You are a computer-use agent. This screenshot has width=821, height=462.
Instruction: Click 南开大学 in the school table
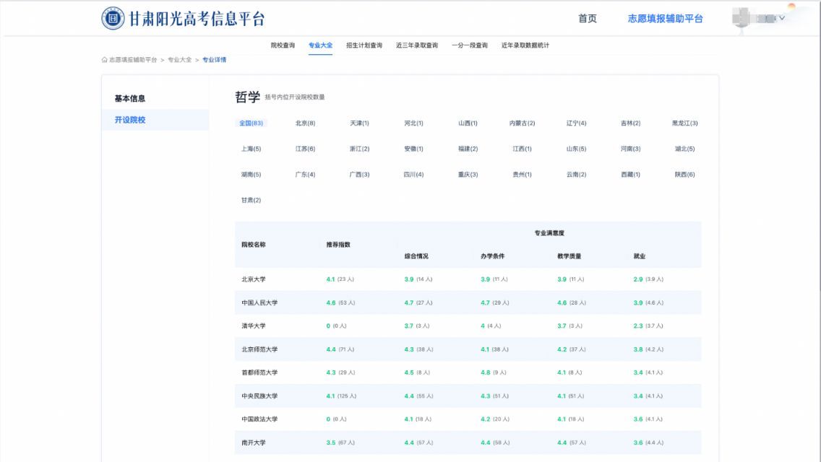(x=254, y=443)
